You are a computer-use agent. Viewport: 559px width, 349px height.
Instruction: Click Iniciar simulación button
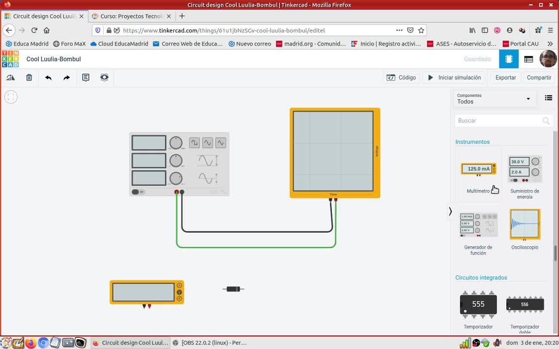pyautogui.click(x=454, y=78)
